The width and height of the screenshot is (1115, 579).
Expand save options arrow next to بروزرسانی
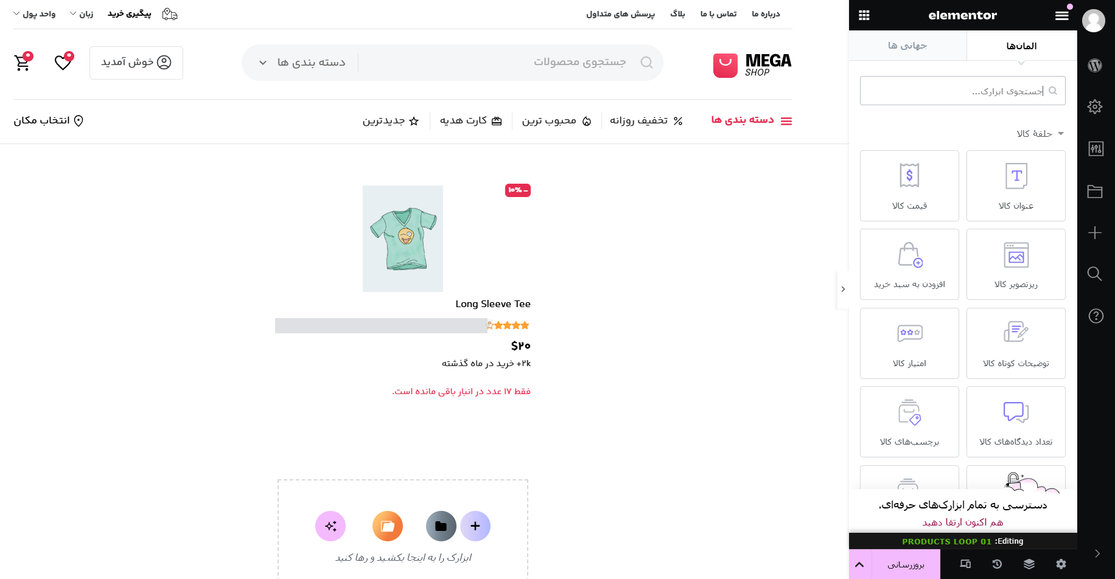pos(859,564)
